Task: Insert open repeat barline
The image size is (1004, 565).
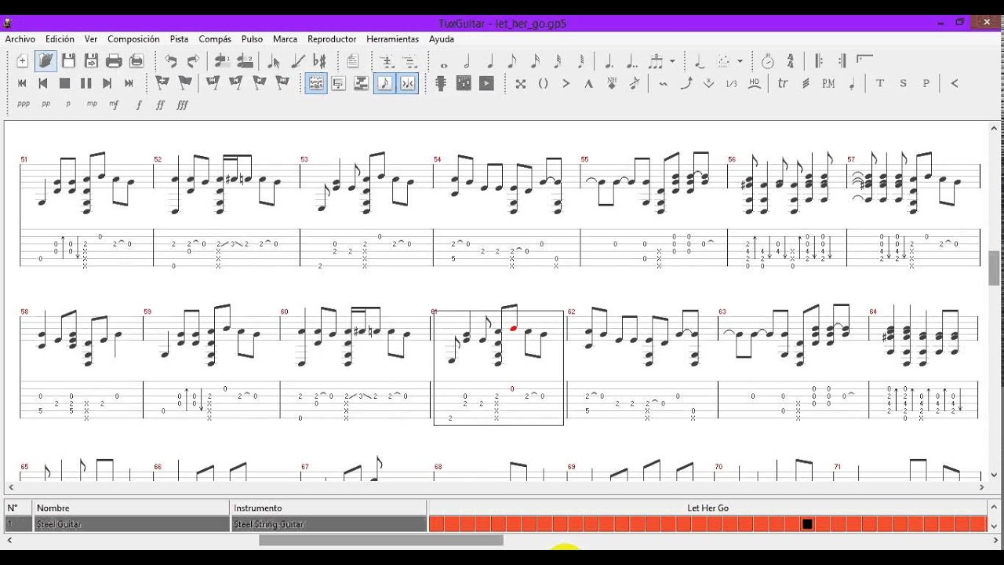Action: pos(819,60)
